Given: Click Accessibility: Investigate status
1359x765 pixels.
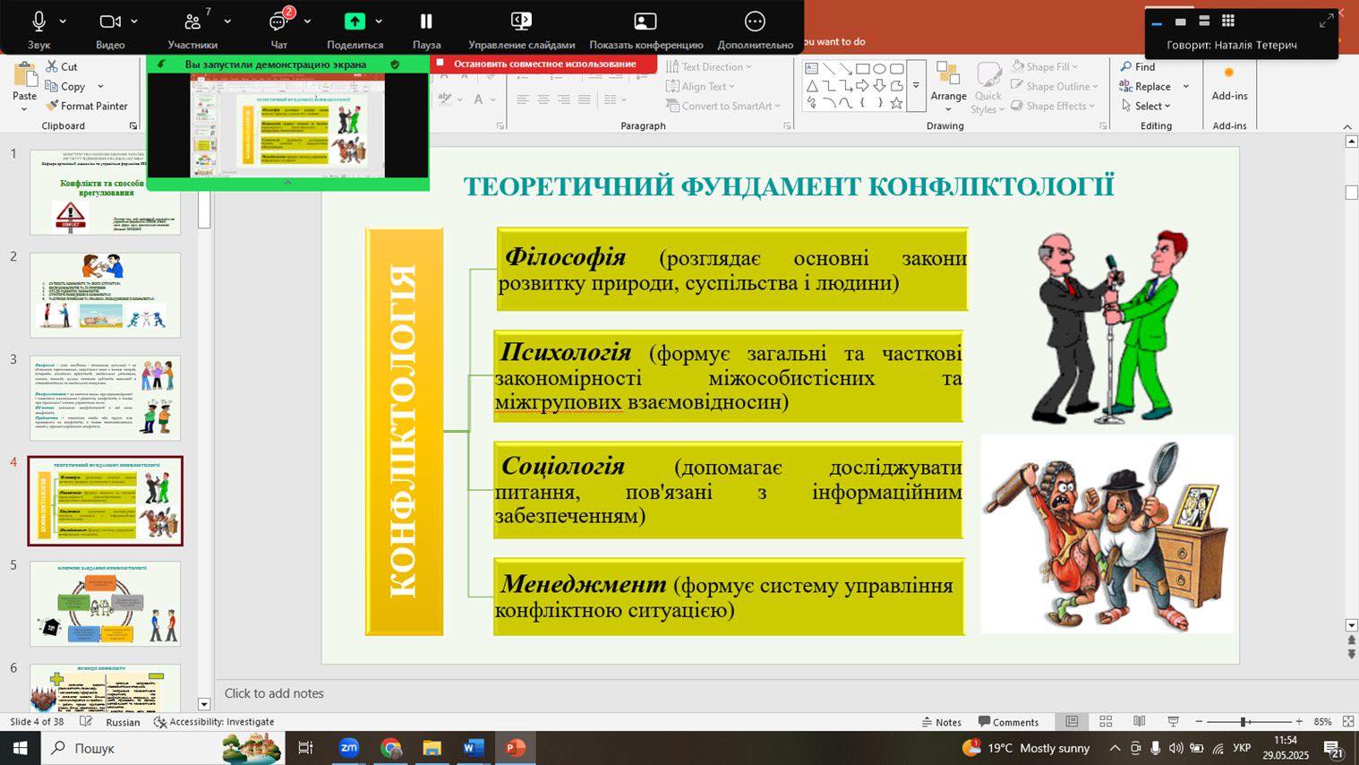Looking at the screenshot, I should point(214,721).
